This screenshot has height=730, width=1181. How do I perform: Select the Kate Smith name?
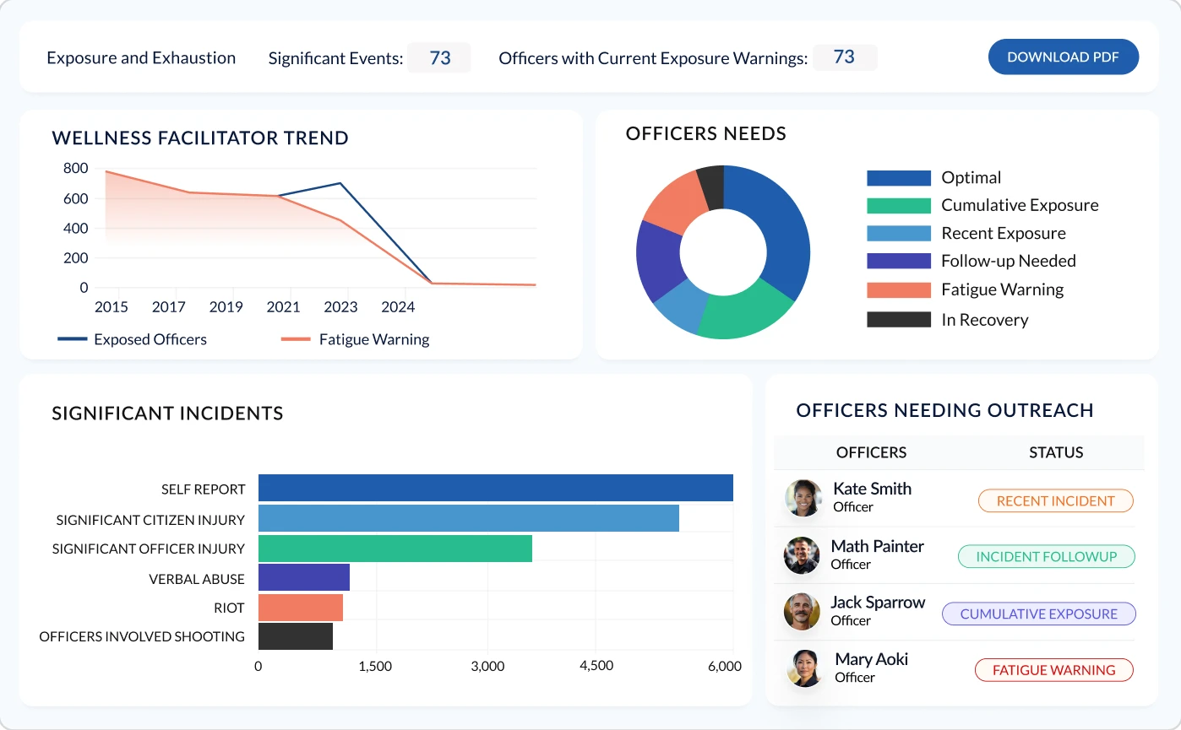pos(872,489)
